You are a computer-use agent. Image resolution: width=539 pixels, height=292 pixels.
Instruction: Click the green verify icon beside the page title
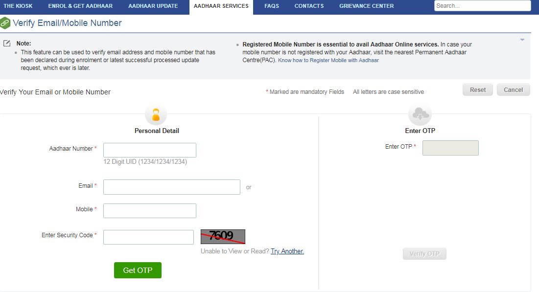click(6, 23)
